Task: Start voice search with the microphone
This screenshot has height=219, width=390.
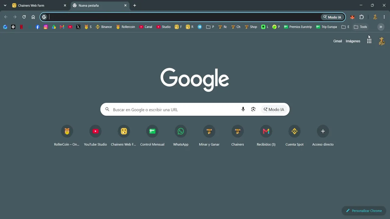Action: 243,109
